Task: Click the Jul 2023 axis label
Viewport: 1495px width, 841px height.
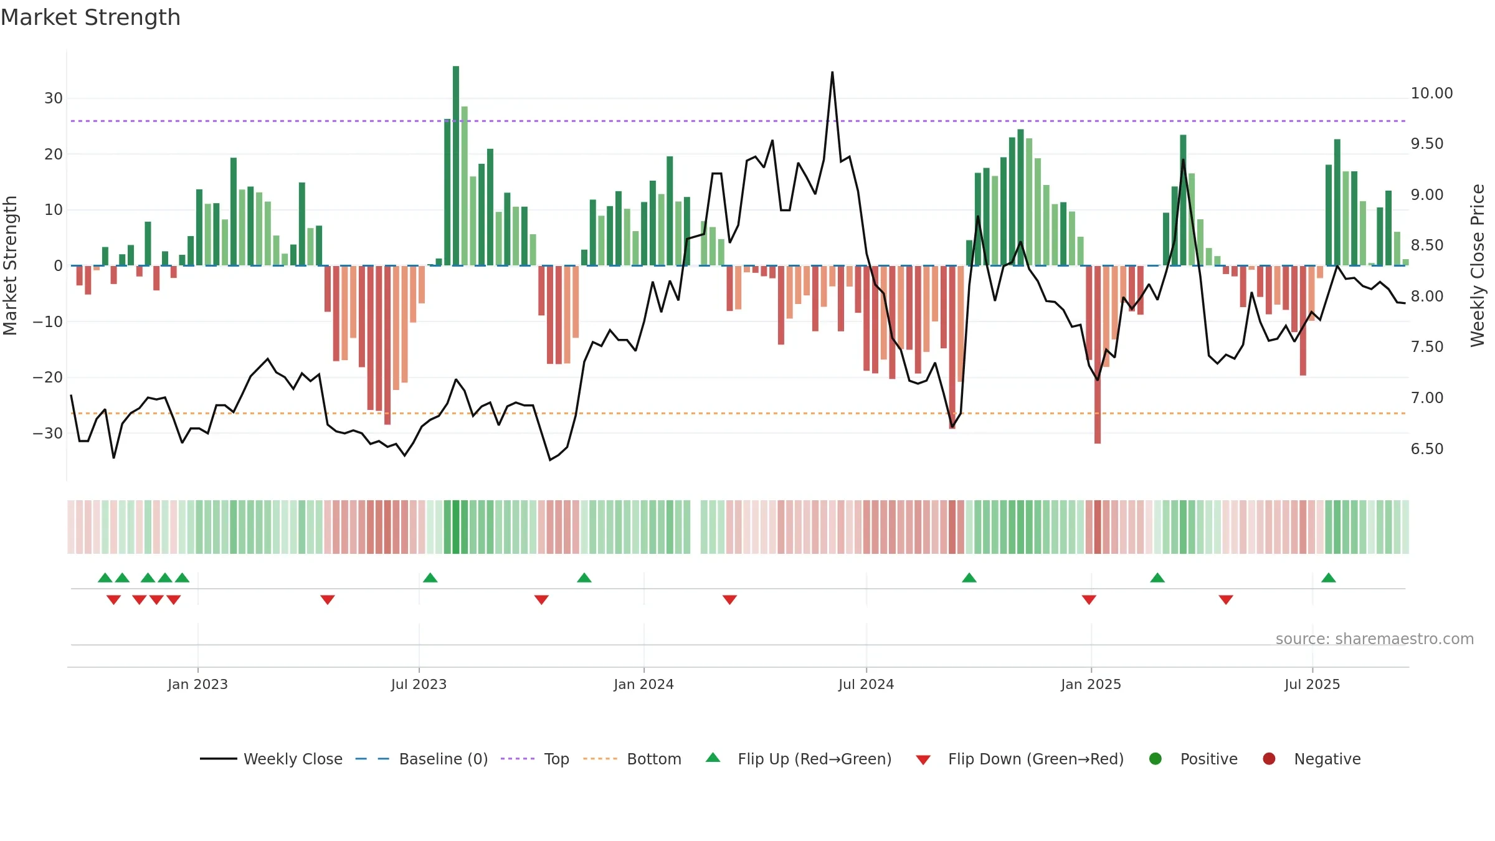Action: [419, 684]
